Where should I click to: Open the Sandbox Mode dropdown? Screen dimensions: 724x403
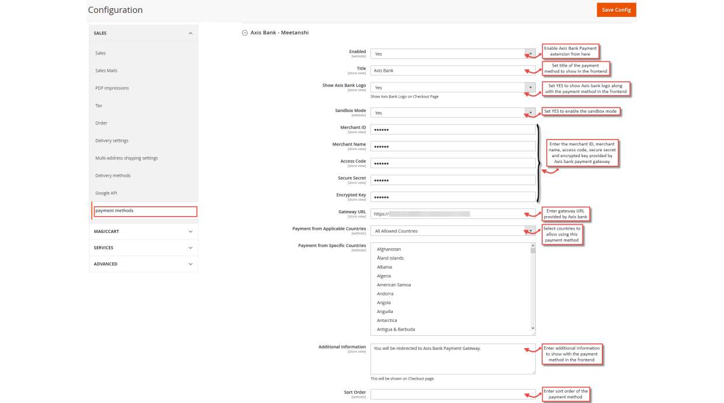point(453,113)
